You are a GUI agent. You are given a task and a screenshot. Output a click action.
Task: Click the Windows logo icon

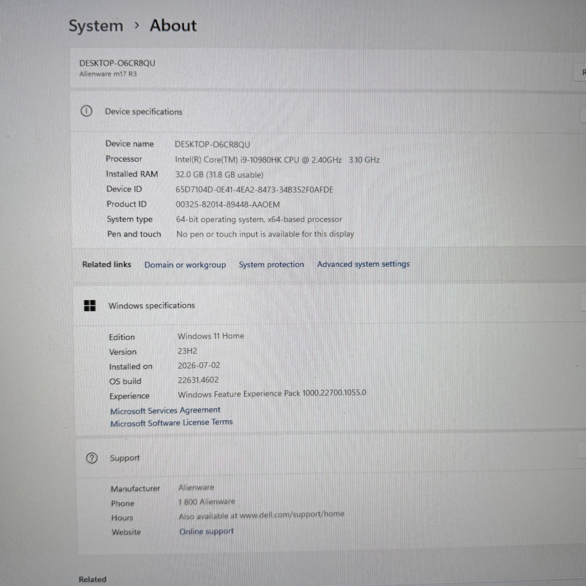point(90,305)
